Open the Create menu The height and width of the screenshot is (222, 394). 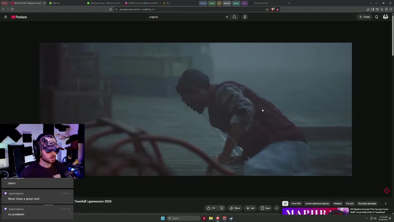coord(364,17)
